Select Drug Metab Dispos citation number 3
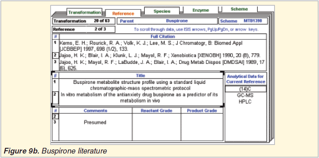The image size is (319, 158). click(x=55, y=61)
